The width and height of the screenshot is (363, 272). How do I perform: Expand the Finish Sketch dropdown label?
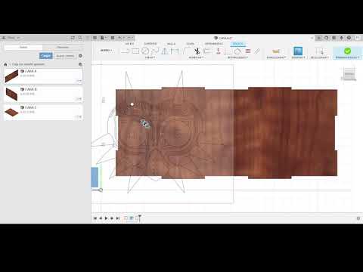point(347,57)
